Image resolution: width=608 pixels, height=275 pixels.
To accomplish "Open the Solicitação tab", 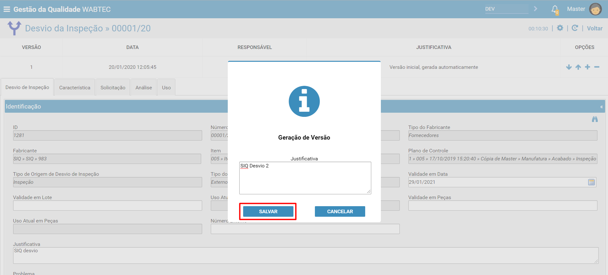I will 113,87.
